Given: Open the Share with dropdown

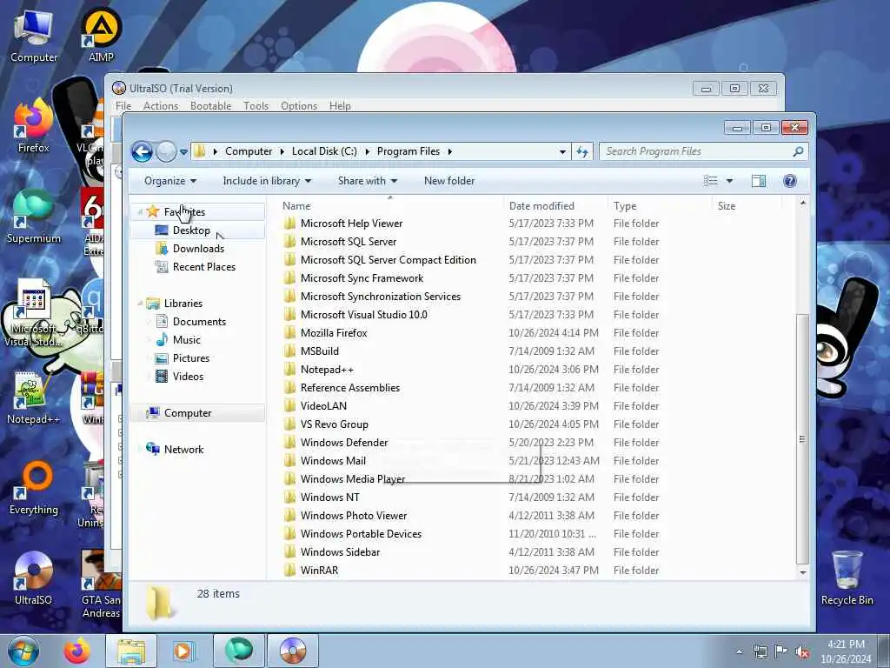Looking at the screenshot, I should 368,181.
